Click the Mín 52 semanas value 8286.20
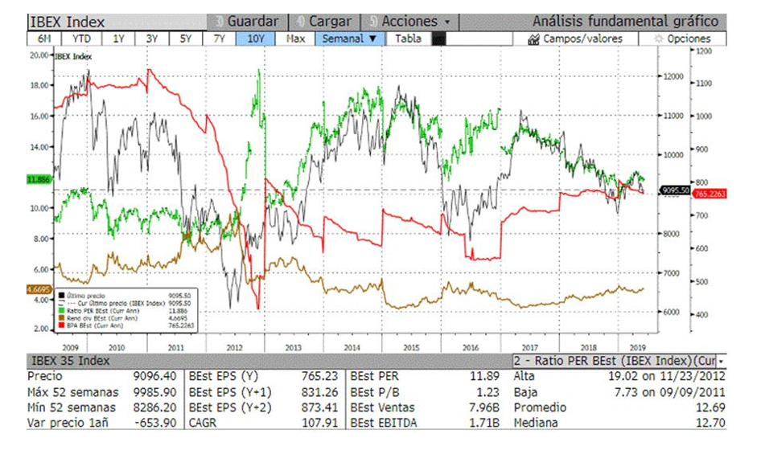 [x=155, y=407]
